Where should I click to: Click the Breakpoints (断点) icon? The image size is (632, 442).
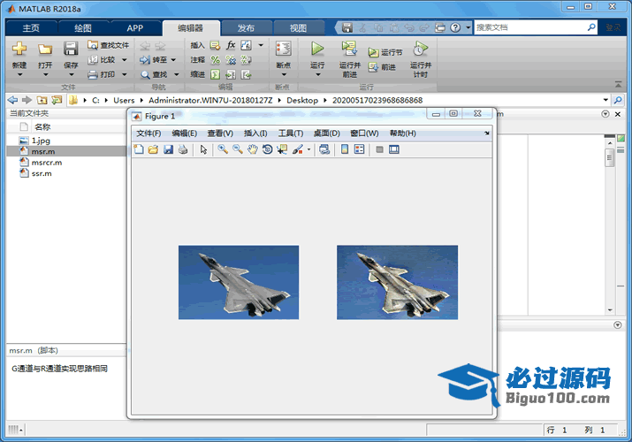[x=284, y=50]
